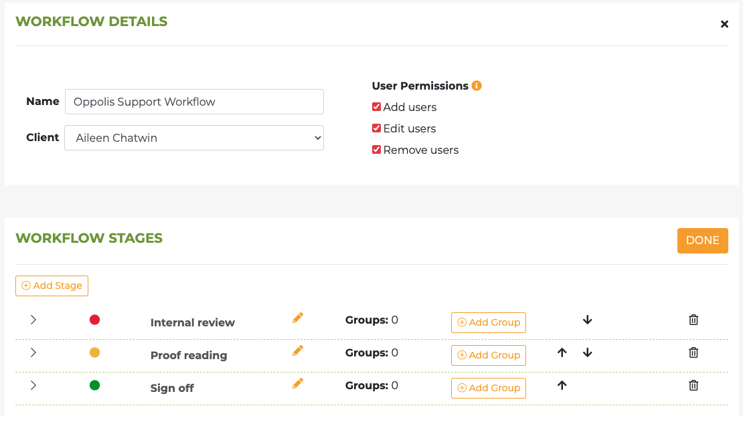
Task: Add a group to Sign off stage
Action: 489,388
